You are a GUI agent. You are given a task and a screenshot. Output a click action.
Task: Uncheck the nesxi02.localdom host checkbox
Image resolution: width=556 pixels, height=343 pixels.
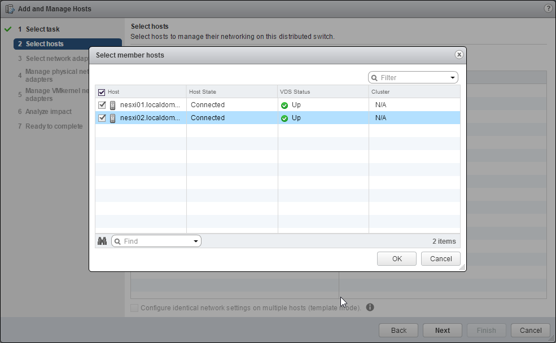102,118
